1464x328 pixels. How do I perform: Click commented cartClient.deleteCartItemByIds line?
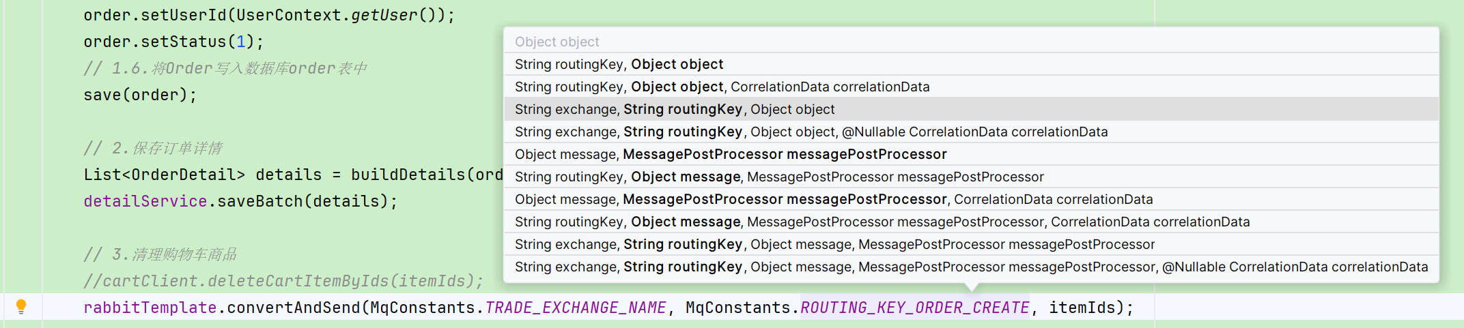click(x=283, y=281)
